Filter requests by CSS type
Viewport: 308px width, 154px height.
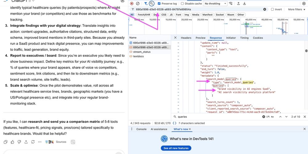coord(164,15)
